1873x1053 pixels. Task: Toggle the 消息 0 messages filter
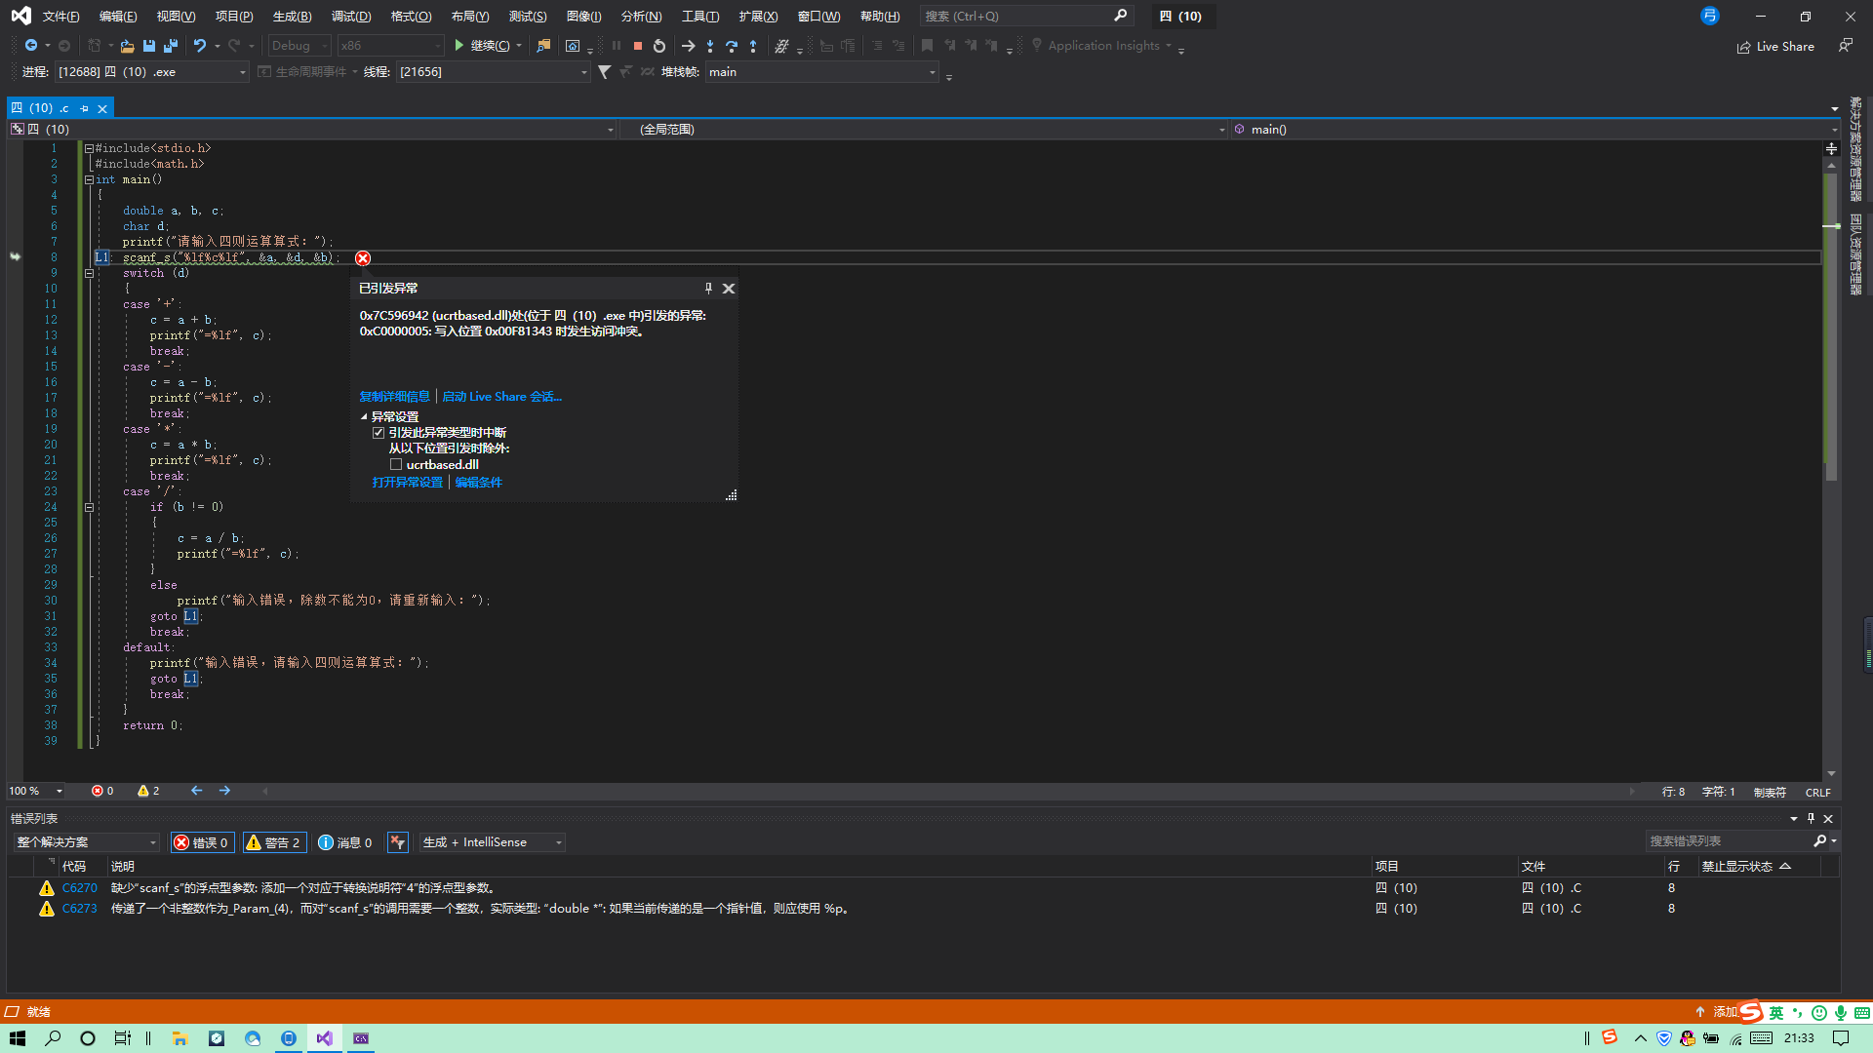pyautogui.click(x=345, y=842)
